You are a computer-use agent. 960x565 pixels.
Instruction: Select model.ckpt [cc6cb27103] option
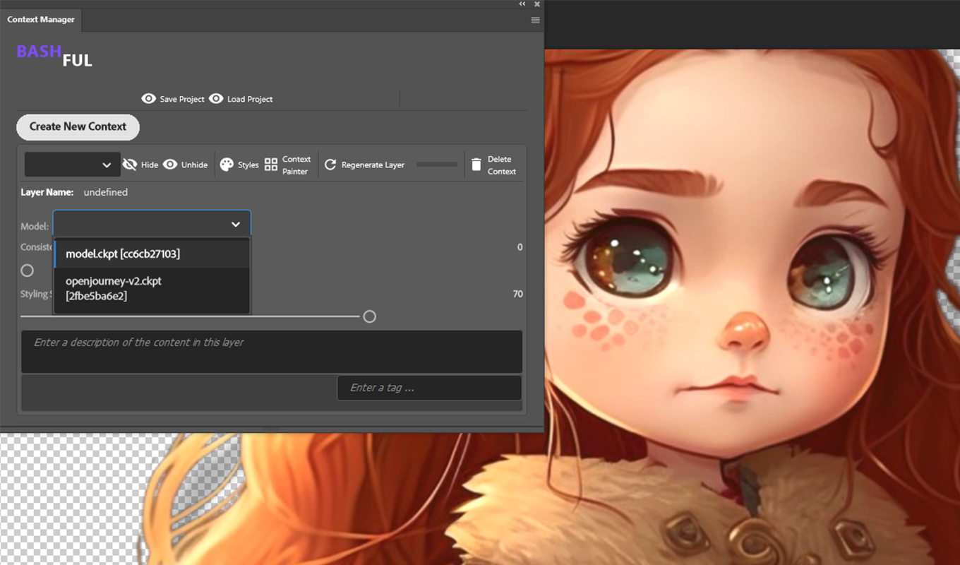(152, 254)
